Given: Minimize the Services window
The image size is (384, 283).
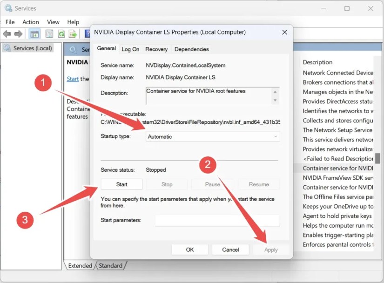Looking at the screenshot, I should [x=323, y=8].
